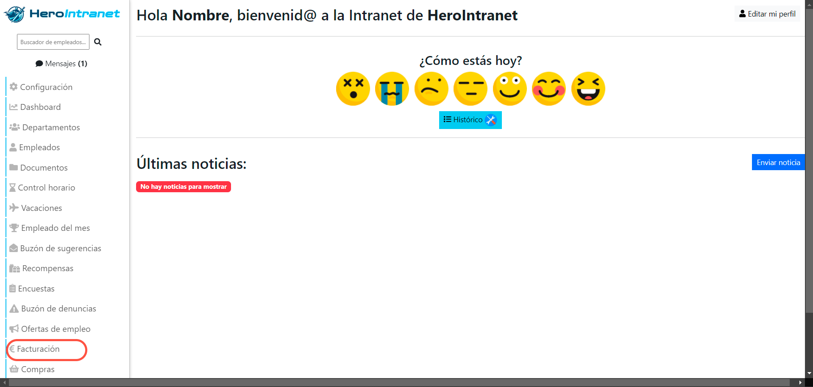813x387 pixels.
Task: Click the Control horario hourglass icon
Action: click(x=13, y=188)
